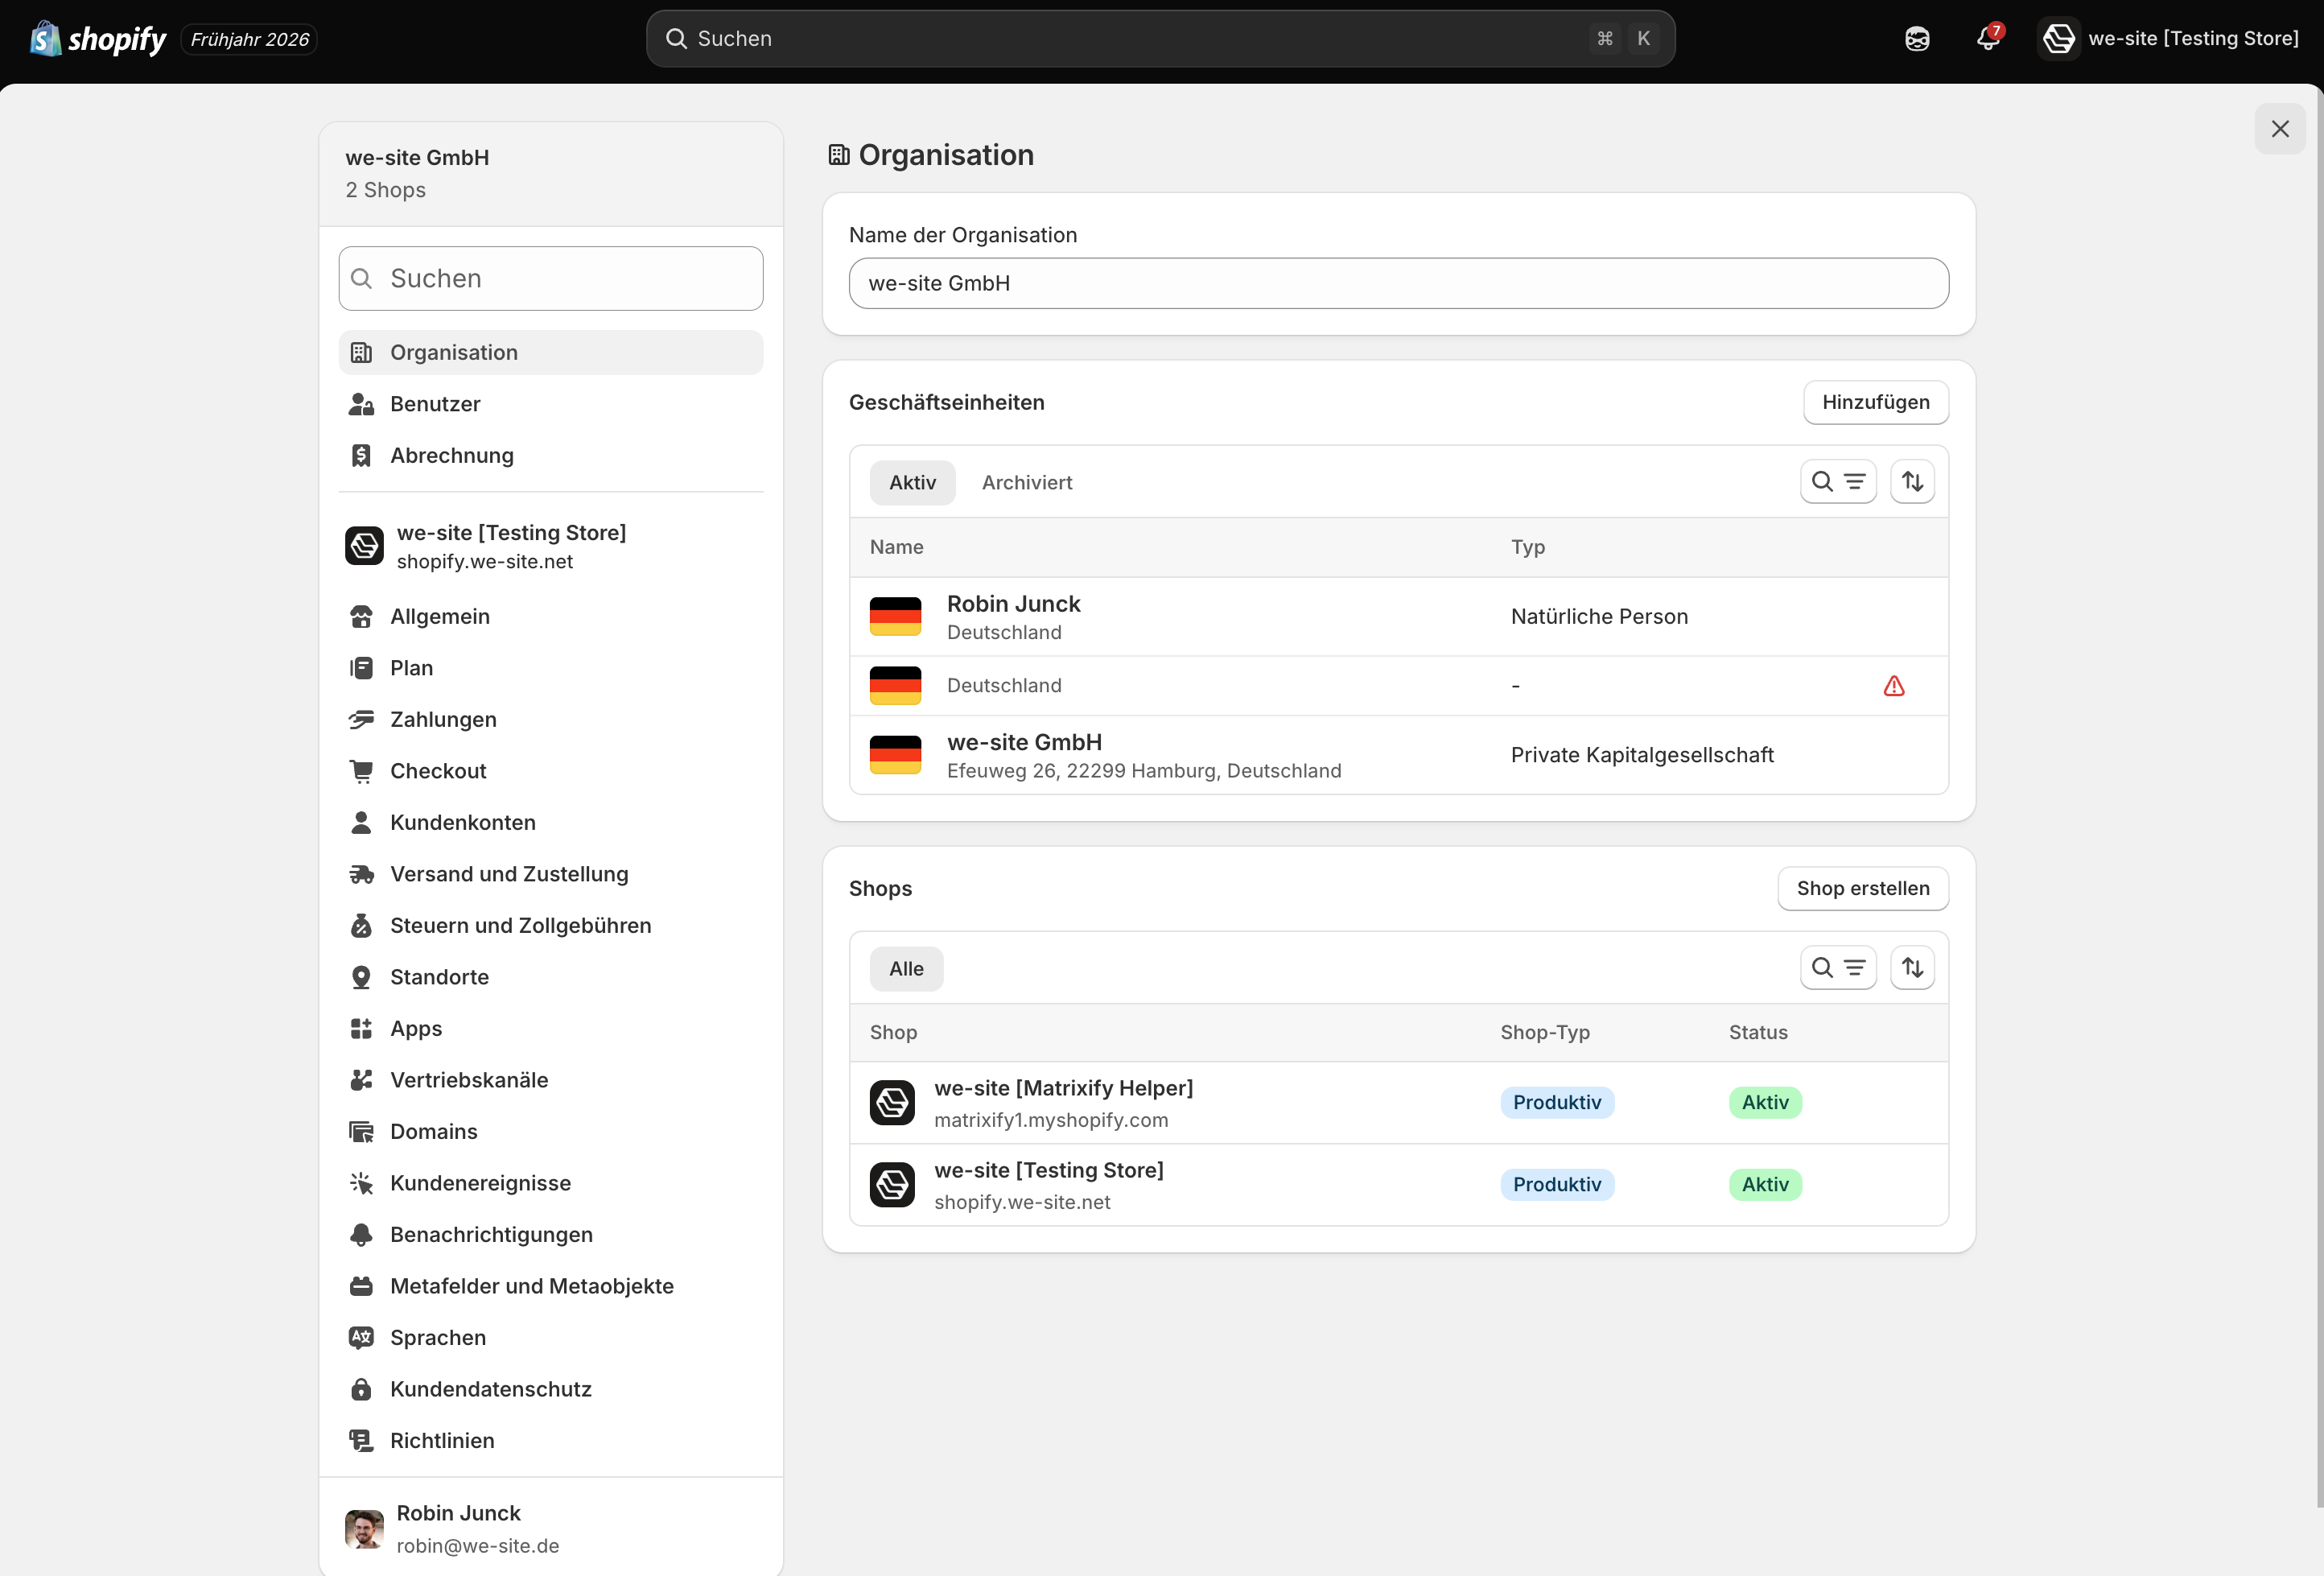Click the red warning icon in Deutschland row
The width and height of the screenshot is (2324, 1576).
[1893, 686]
